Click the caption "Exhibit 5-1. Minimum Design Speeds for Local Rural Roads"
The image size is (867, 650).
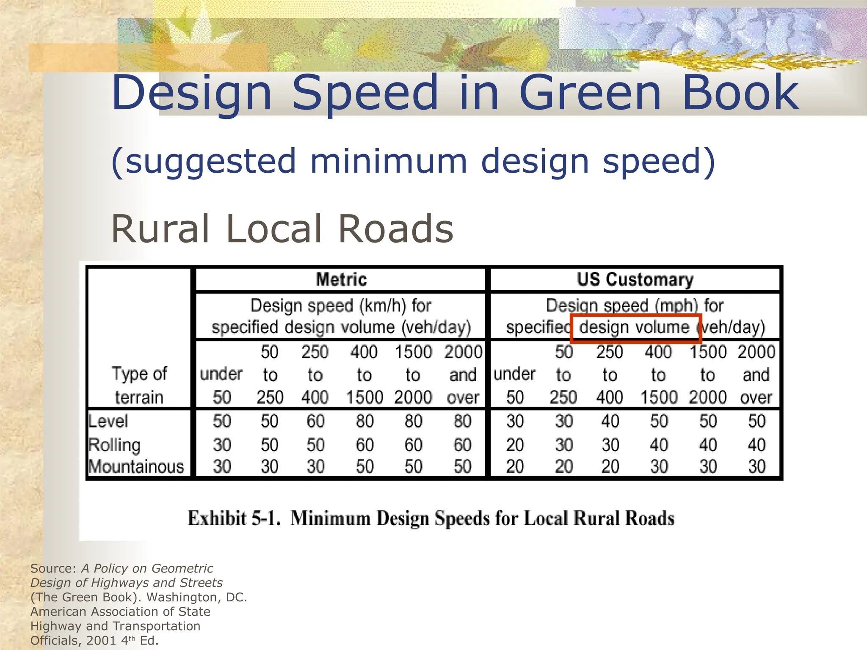[x=431, y=518]
